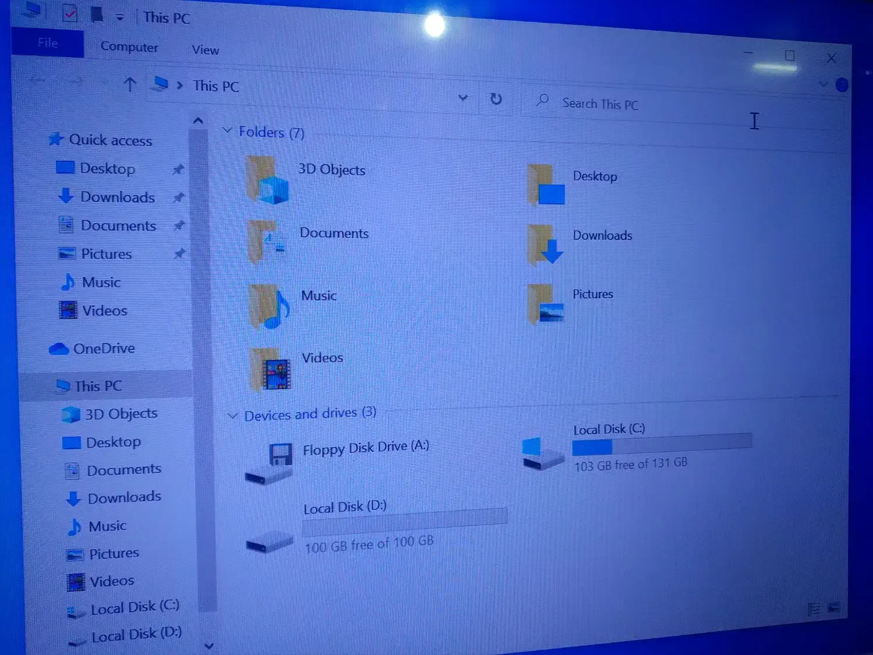
Task: Click the navigation pane scroll up arrow
Action: [198, 121]
